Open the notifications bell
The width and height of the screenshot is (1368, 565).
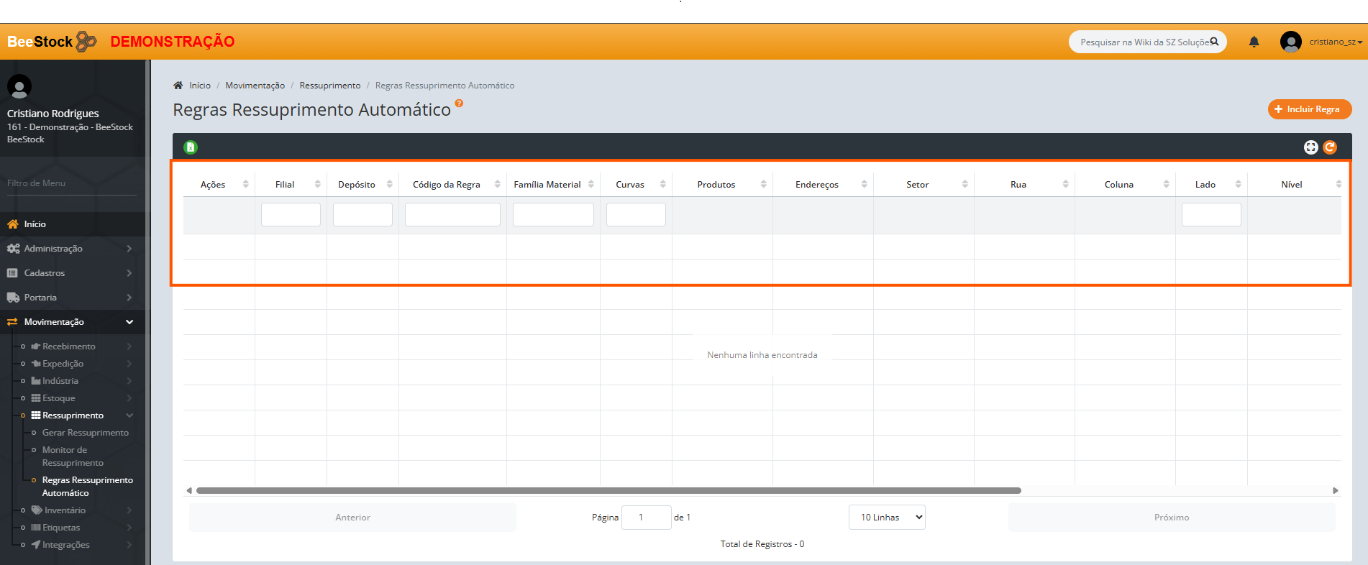click(x=1254, y=42)
